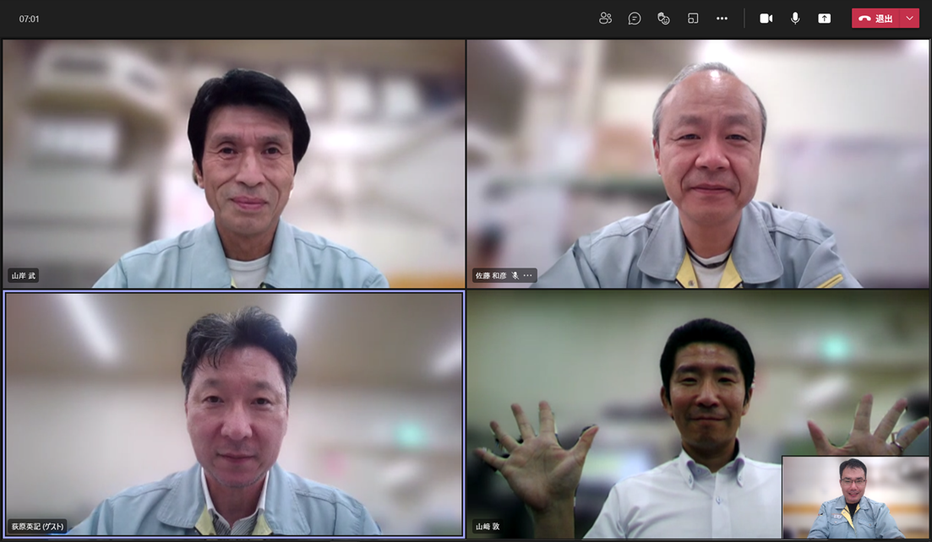This screenshot has width=932, height=542.
Task: Select the highlighted 荻原英記 (ゲスト) video tile
Action: point(233,414)
